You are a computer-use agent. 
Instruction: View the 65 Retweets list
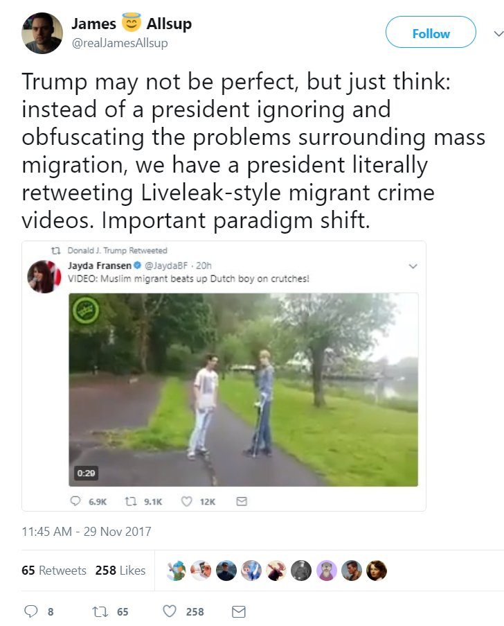point(54,570)
